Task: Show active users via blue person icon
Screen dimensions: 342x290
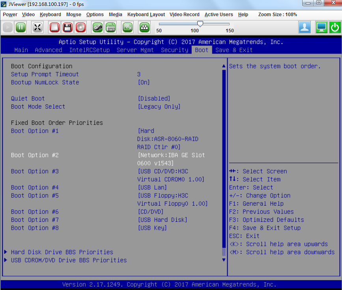Action: tap(305, 28)
